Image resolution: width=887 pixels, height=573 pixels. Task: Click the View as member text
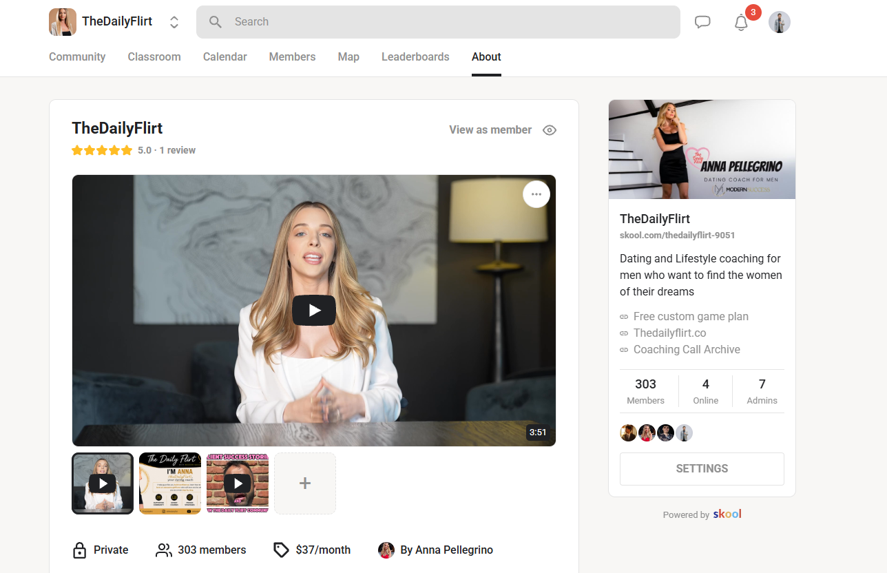click(490, 130)
